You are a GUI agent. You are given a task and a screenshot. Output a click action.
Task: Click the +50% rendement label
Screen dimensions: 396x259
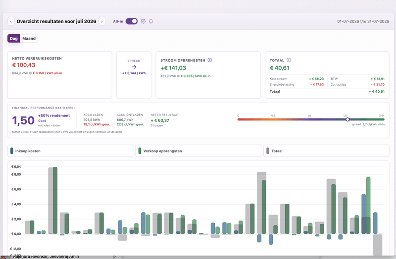click(x=54, y=115)
